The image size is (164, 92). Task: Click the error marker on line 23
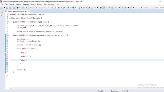point(6,56)
